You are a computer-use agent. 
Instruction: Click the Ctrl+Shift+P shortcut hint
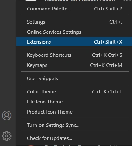(108, 9)
